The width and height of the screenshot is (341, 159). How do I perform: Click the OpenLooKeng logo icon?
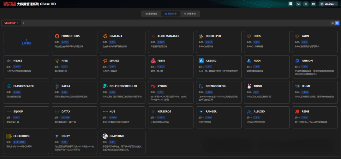click(201, 86)
